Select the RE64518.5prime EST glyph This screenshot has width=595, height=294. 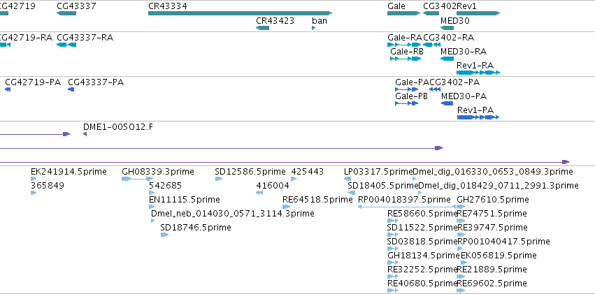[286, 207]
